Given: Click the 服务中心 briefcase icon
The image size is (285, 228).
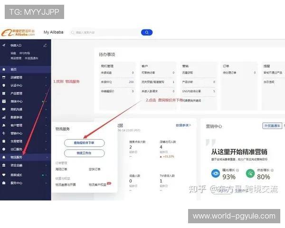Looking at the screenshot, I should tap(4, 183).
